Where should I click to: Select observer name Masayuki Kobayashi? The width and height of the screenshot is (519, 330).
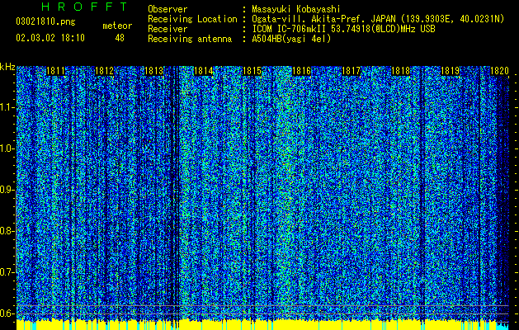(x=296, y=9)
